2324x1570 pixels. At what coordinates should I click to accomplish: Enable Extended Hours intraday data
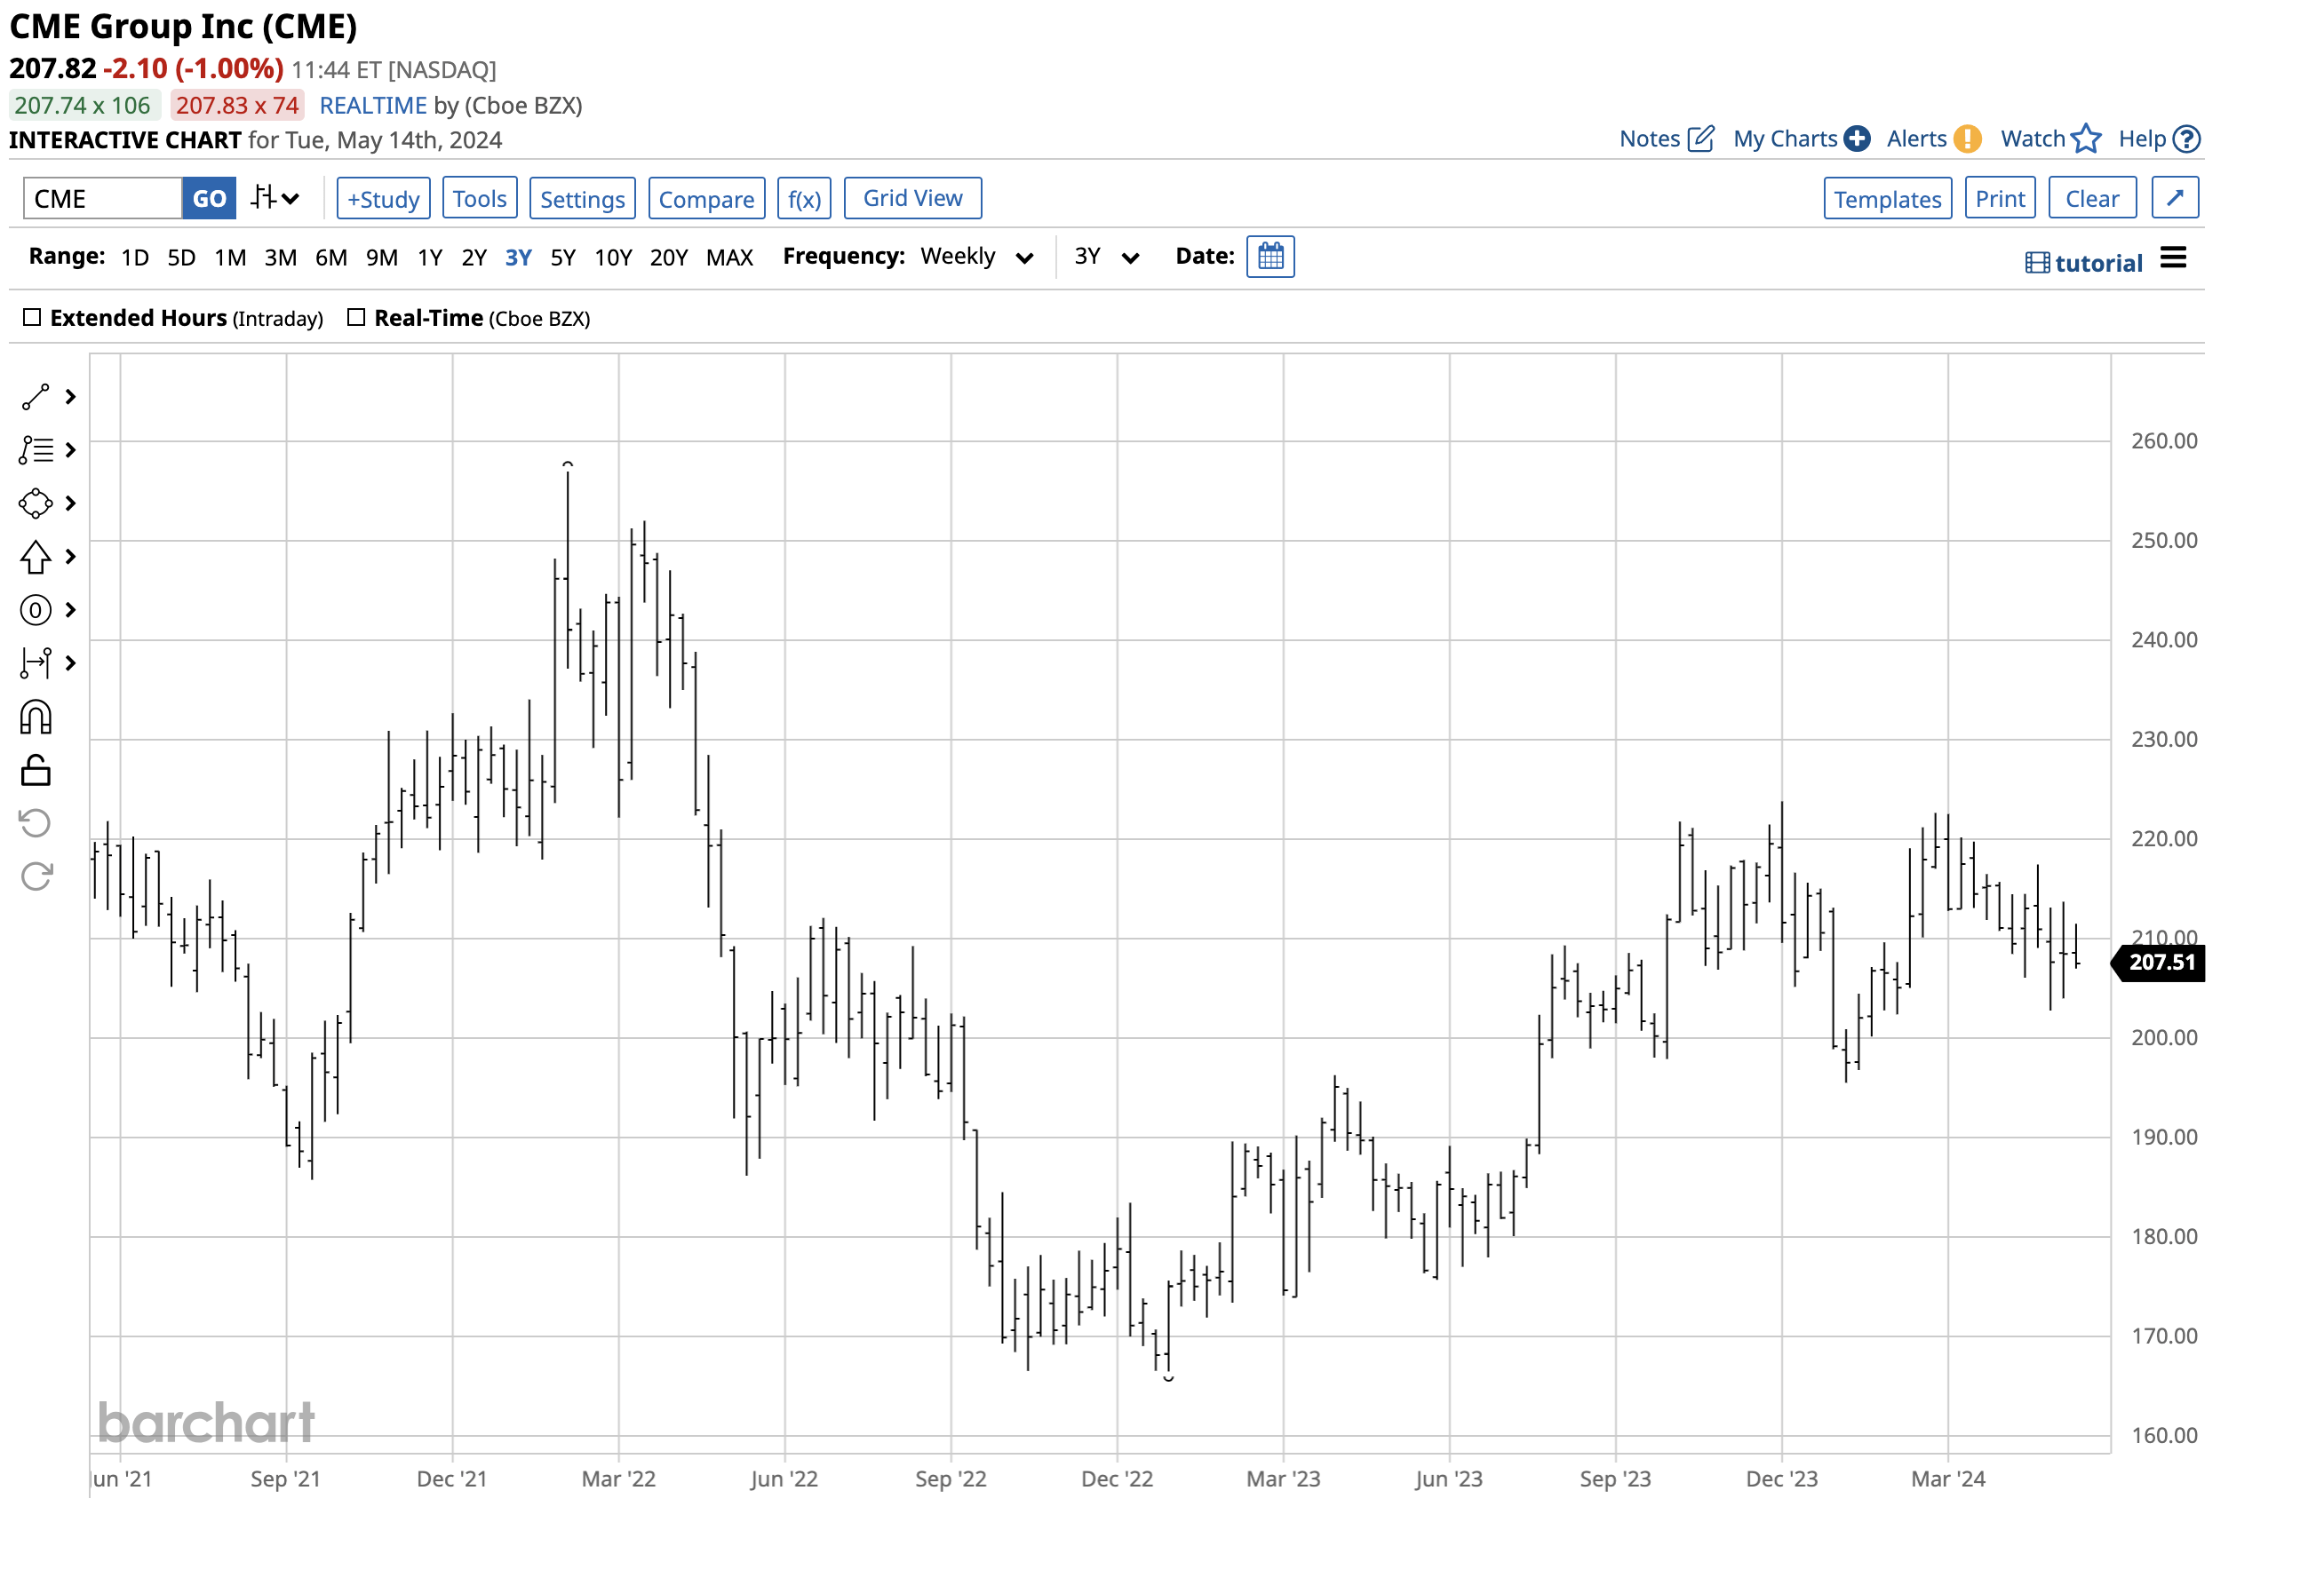pos(33,317)
